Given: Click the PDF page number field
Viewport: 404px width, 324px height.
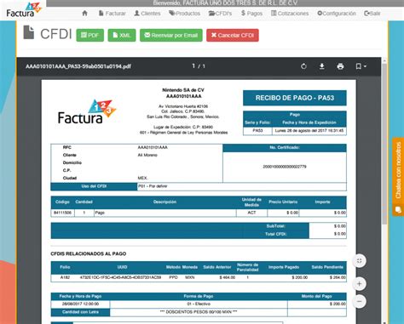Looking at the screenshot, I should click(193, 66).
